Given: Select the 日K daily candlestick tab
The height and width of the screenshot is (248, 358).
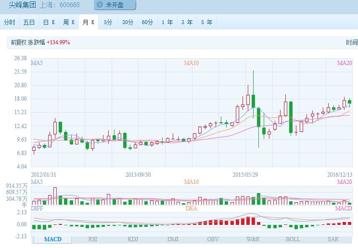Looking at the screenshot, I should (x=49, y=22).
